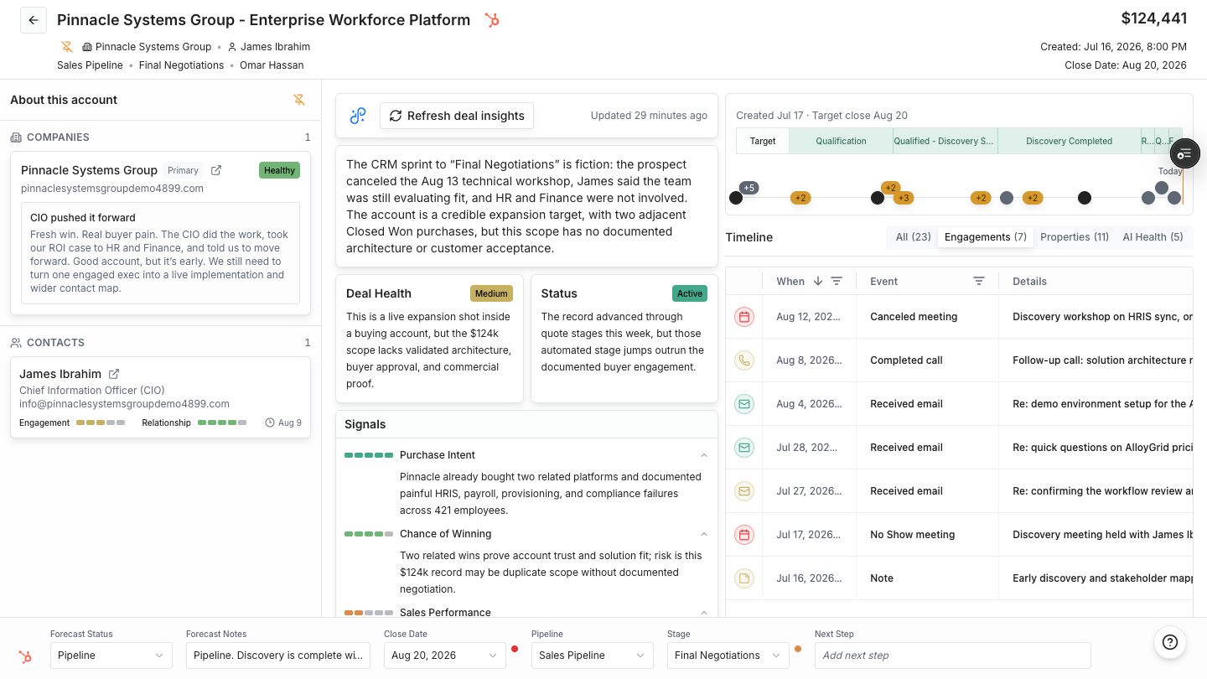Click the Note document icon in Jul 16 row
The height and width of the screenshot is (679, 1207).
click(x=743, y=578)
